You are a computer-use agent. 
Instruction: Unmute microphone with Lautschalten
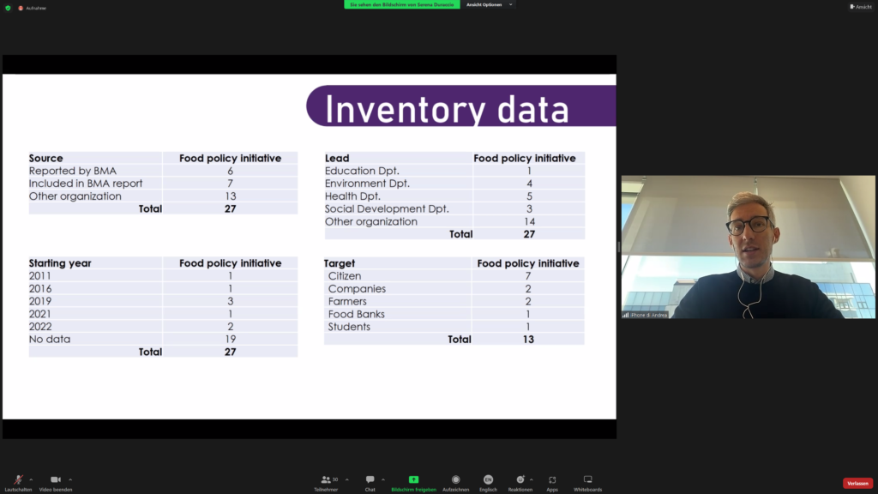point(17,482)
